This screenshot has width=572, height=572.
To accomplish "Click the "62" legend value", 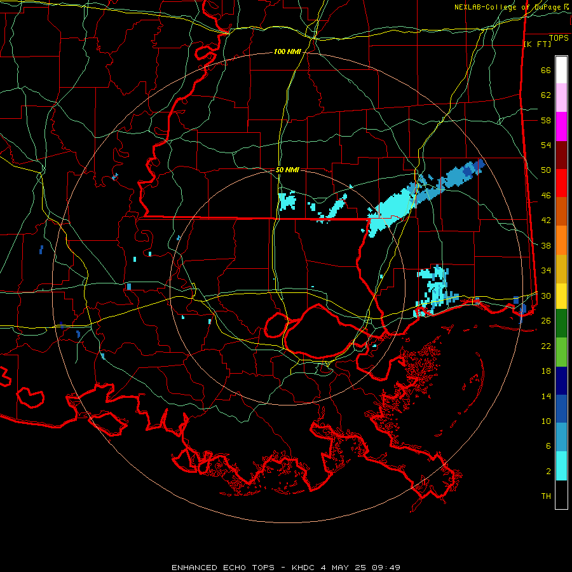I will (x=546, y=95).
